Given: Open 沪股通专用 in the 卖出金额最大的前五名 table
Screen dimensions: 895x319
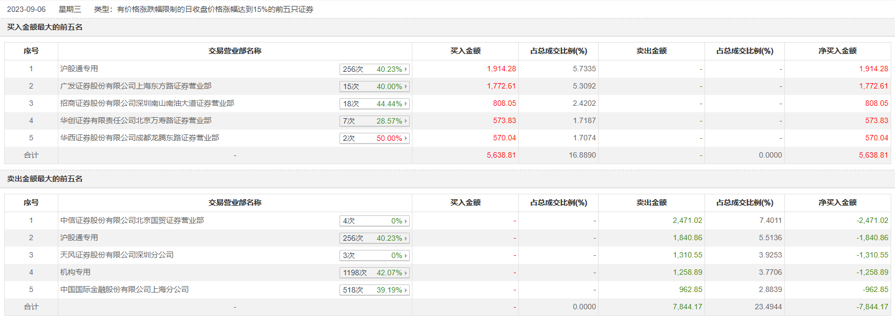Looking at the screenshot, I should click(x=79, y=237).
